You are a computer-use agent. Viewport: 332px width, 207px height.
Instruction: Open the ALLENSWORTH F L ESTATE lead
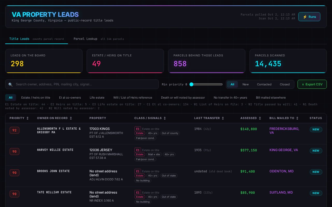coord(59,130)
